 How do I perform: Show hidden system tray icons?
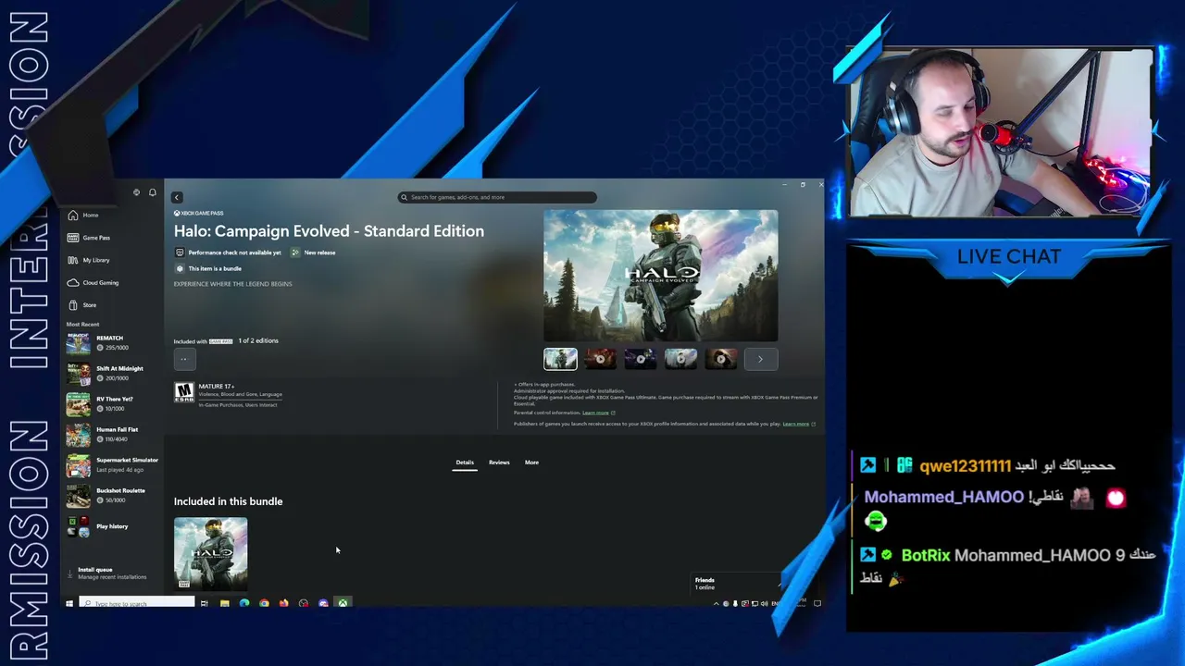tap(716, 604)
